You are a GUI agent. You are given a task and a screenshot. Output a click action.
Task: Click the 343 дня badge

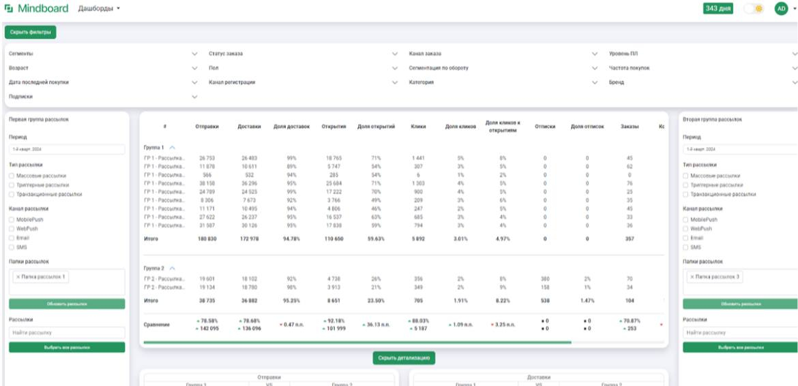coord(718,9)
